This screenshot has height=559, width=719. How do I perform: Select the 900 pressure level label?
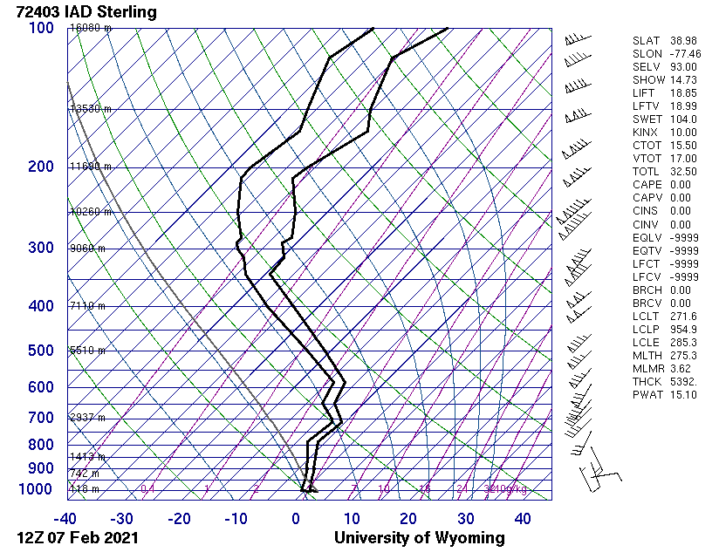pos(41,468)
